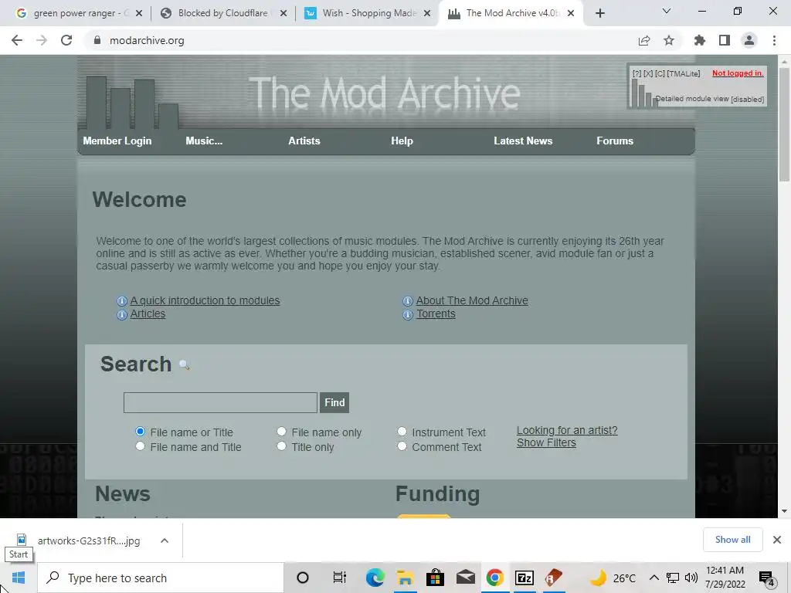Open Forums navigation item
Screen dimensions: 791x593
point(615,141)
